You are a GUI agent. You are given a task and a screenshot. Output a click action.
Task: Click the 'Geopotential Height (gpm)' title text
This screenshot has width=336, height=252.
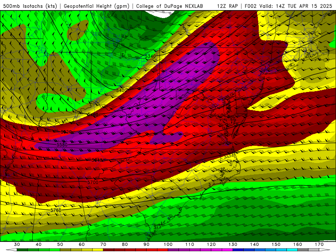click(x=97, y=6)
